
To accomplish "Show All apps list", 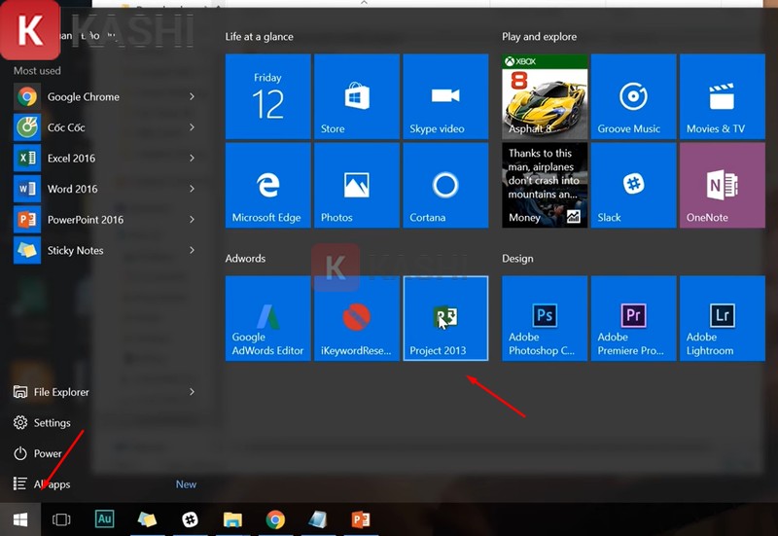I will (x=42, y=484).
